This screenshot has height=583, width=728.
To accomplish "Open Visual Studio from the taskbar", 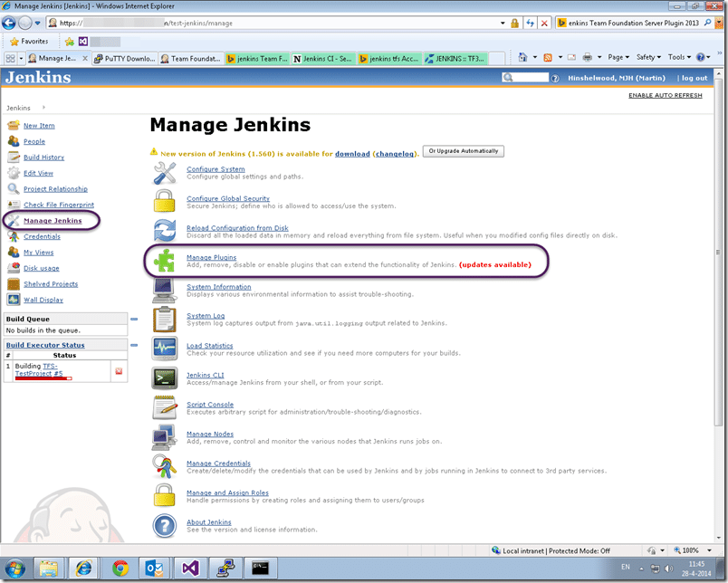I will coord(190,569).
